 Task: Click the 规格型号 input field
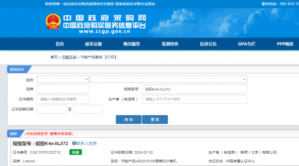pyautogui.click(x=194, y=89)
